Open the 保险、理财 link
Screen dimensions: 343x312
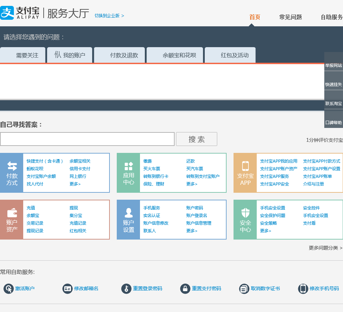point(154,184)
